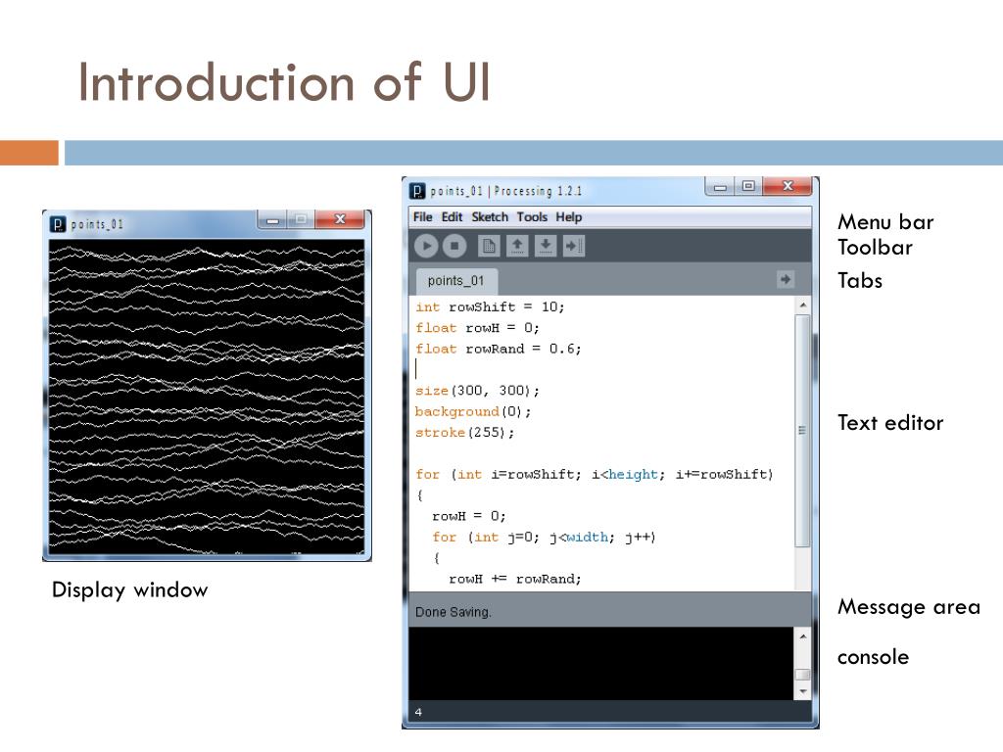This screenshot has height=752, width=1003.
Task: Click the "height" keyword in the for loop
Action: pyautogui.click(x=633, y=475)
